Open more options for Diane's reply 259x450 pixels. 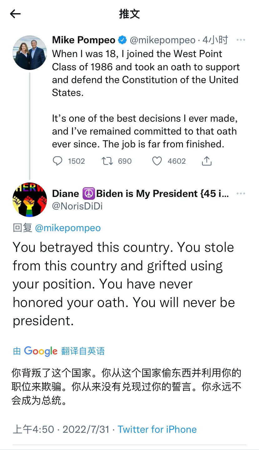tap(241, 193)
